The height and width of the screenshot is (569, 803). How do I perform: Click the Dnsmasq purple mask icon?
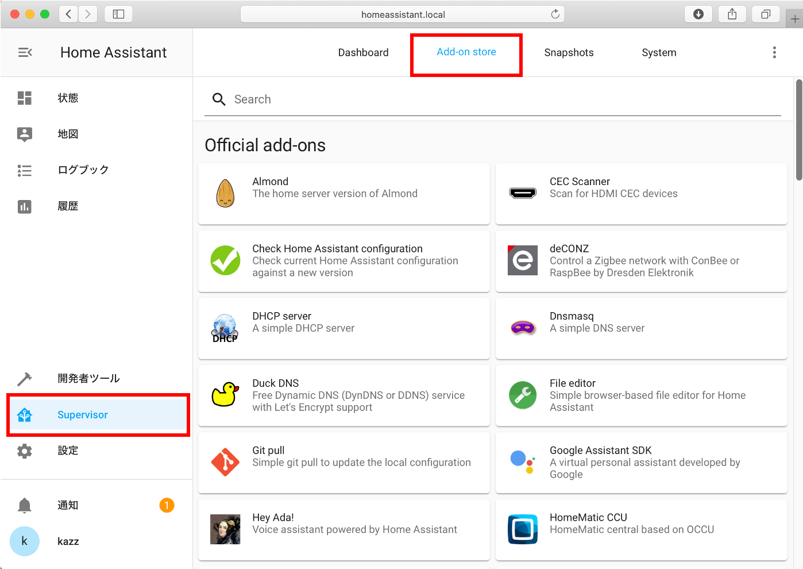click(x=523, y=328)
